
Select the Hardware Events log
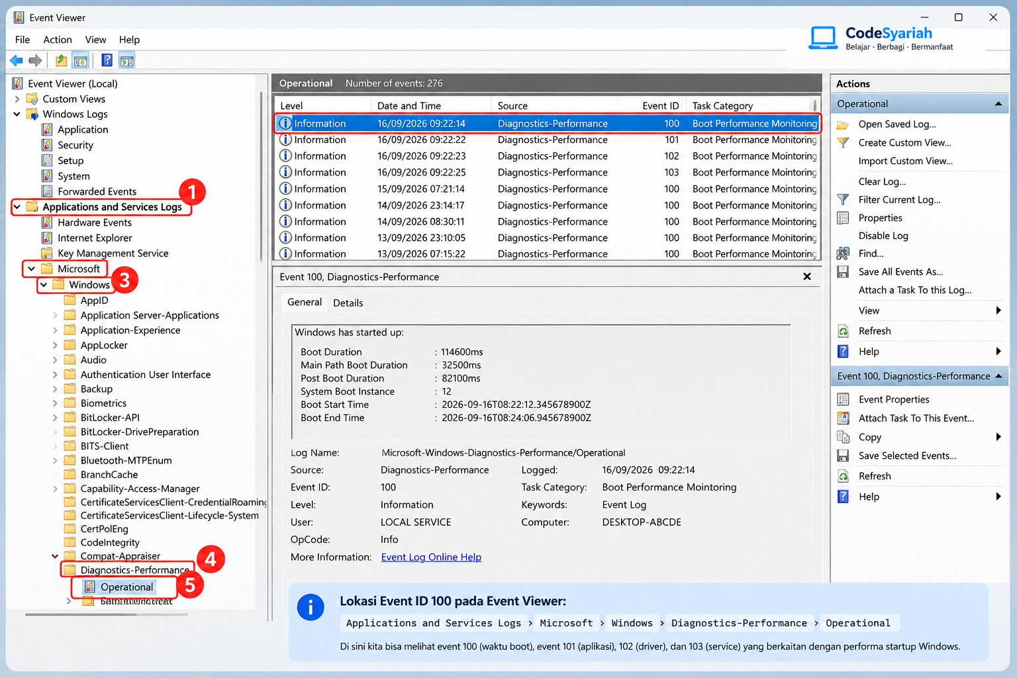94,222
